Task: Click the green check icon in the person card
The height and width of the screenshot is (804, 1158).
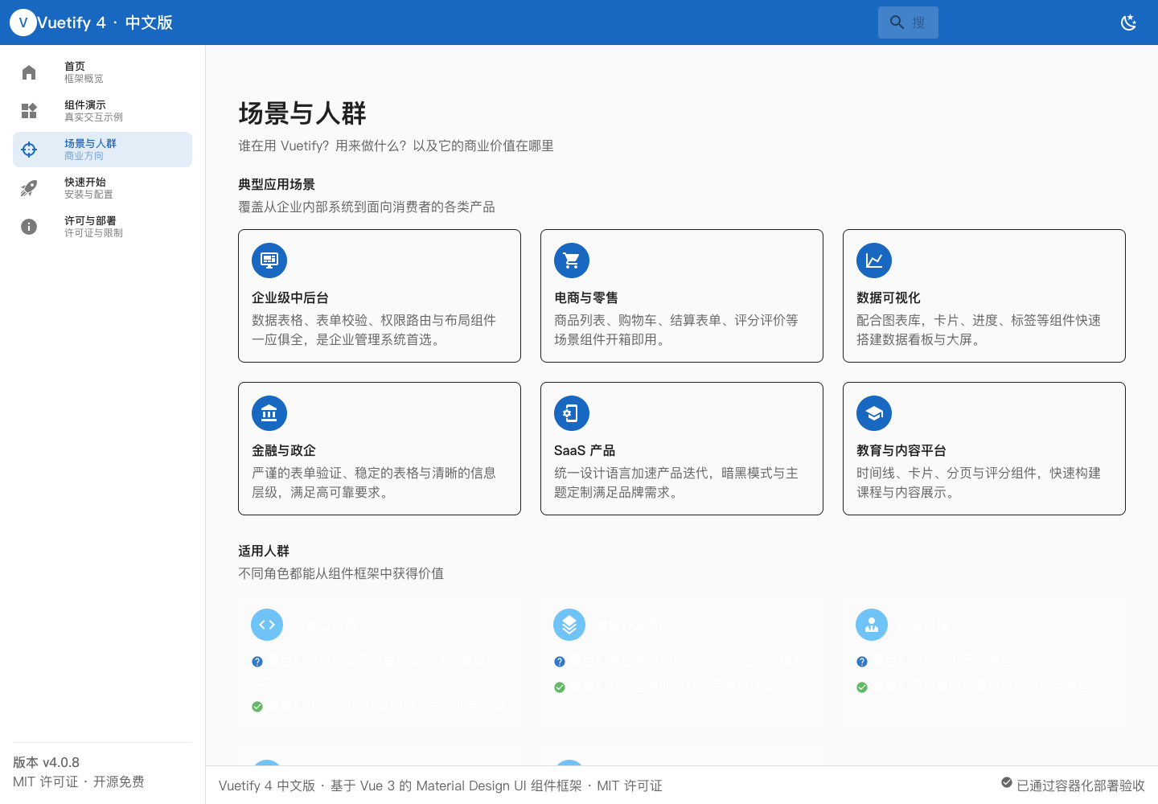Action: [862, 687]
